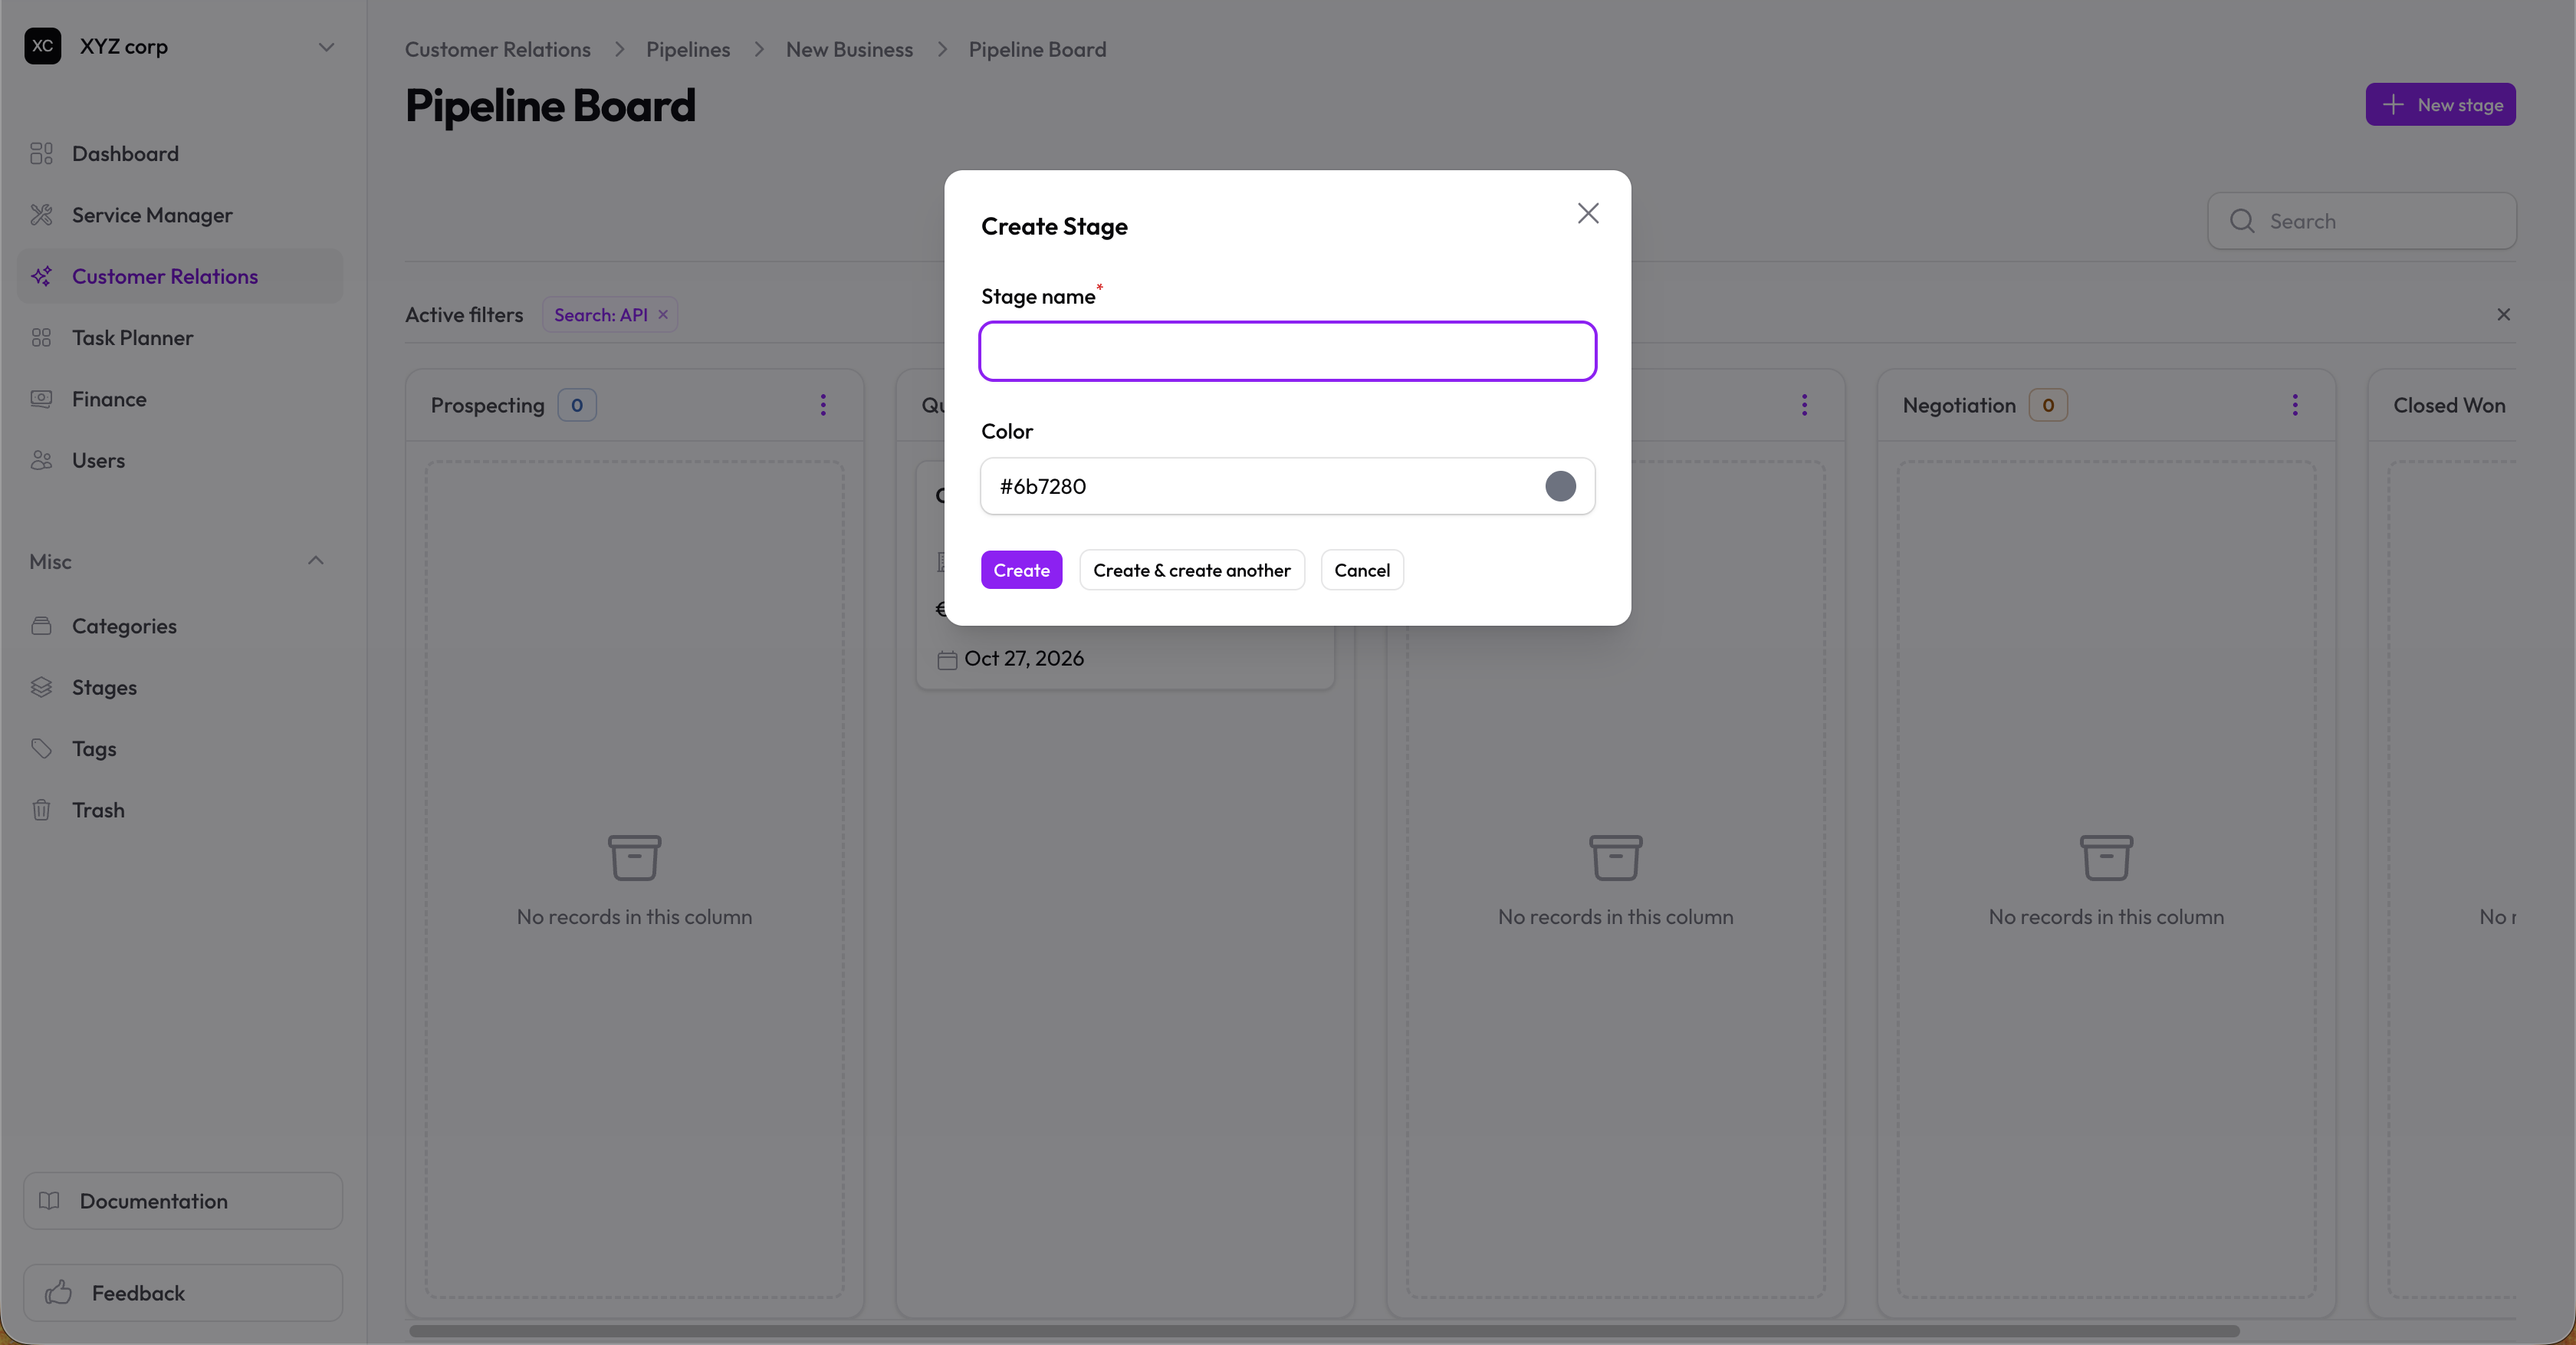Screen dimensions: 2576x1345
Task: Open the gray color swatch picker
Action: tap(1560, 486)
